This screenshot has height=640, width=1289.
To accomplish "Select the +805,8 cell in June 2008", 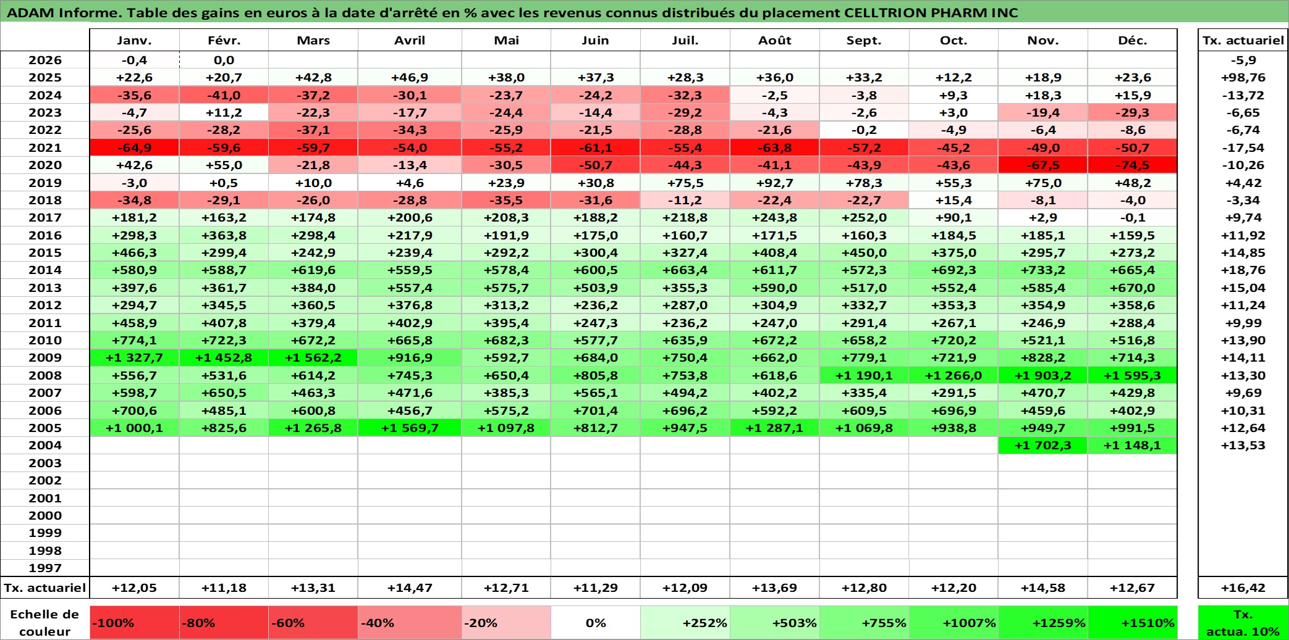I will 596,375.
